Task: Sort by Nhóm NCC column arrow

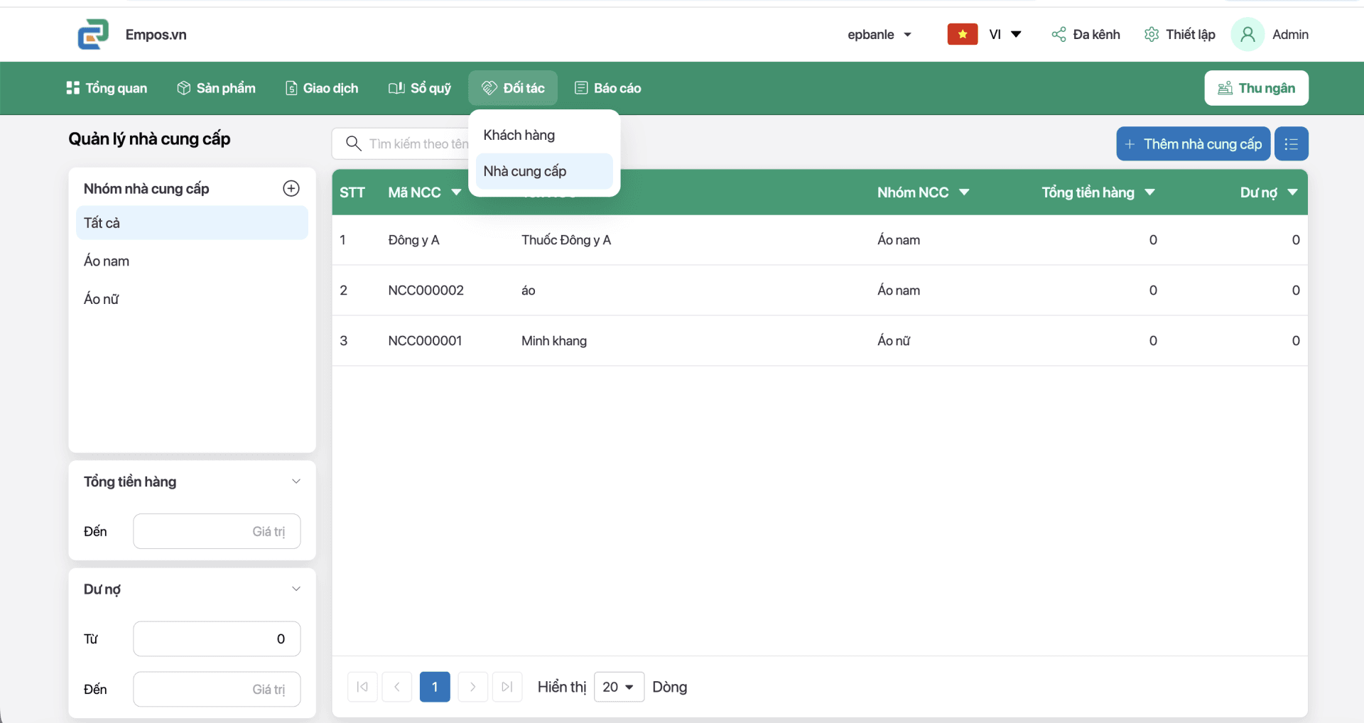Action: click(964, 192)
